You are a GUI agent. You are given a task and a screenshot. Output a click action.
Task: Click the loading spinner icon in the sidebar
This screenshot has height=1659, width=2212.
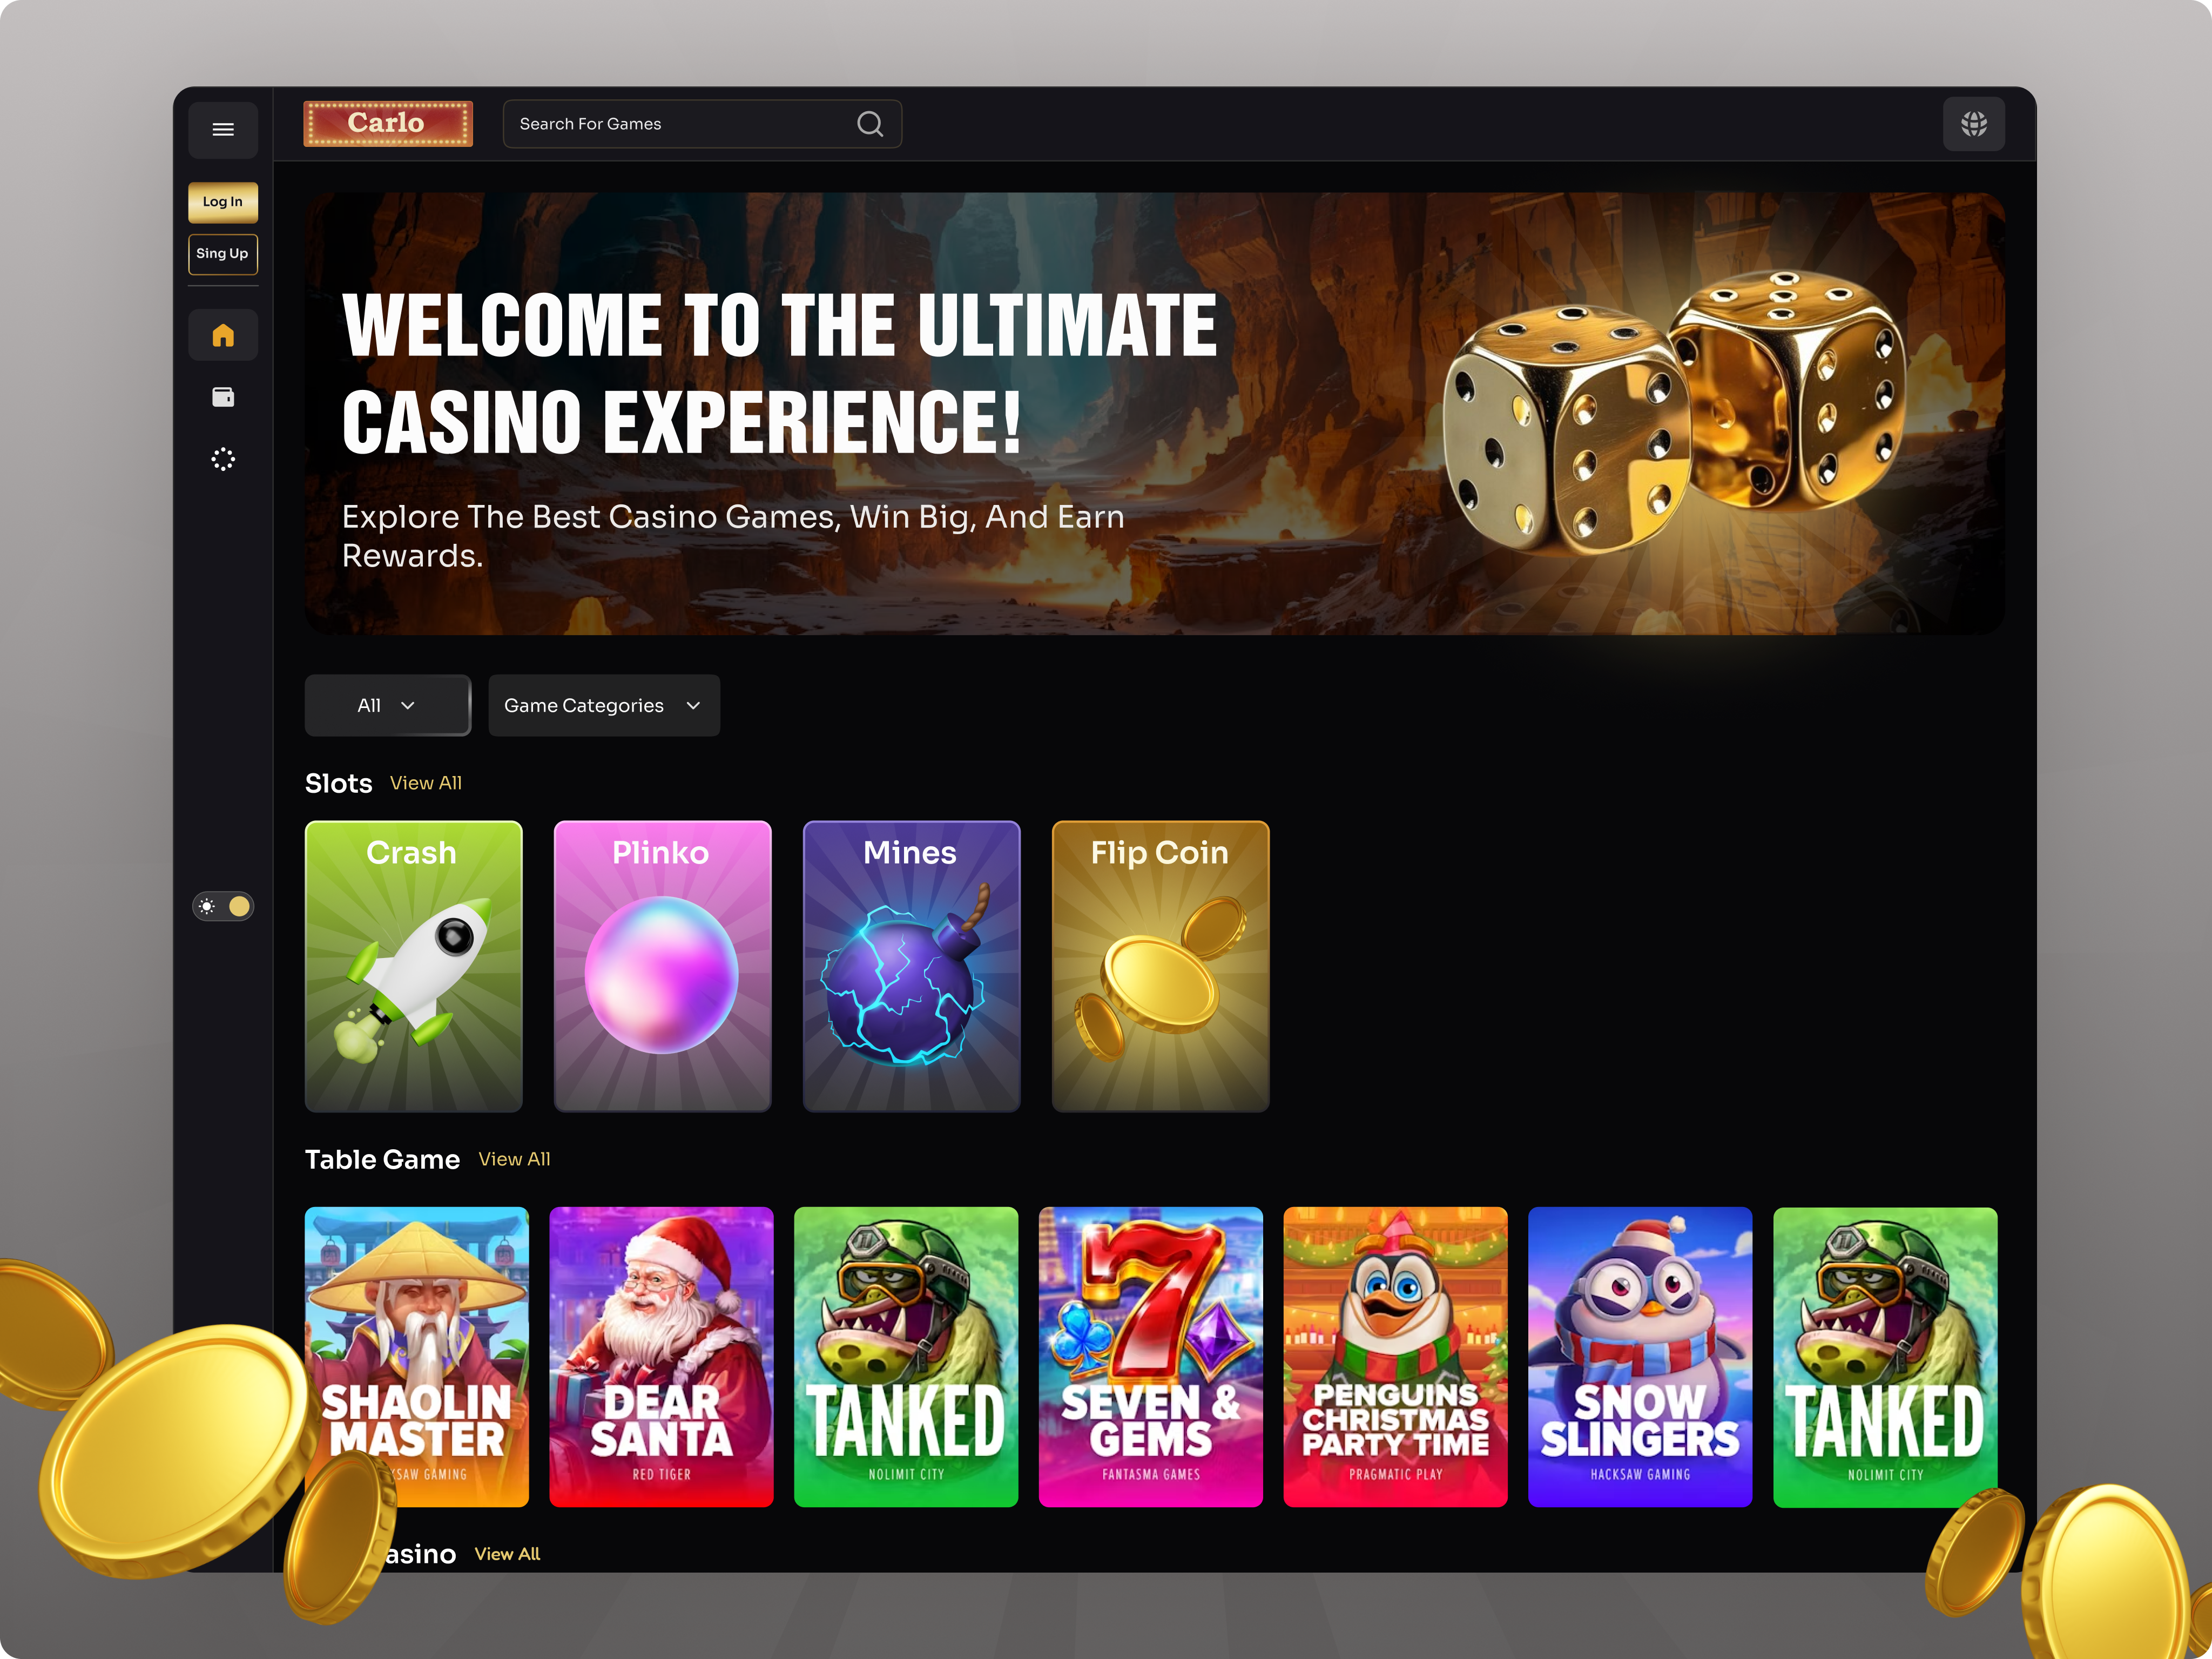(x=223, y=459)
